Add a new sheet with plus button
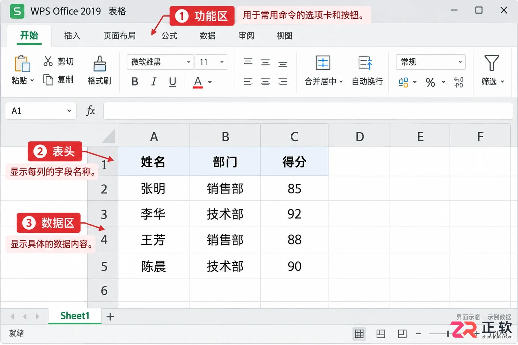Image resolution: width=518 pixels, height=345 pixels. tap(110, 317)
